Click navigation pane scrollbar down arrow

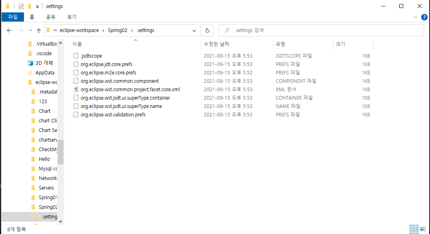point(61,221)
